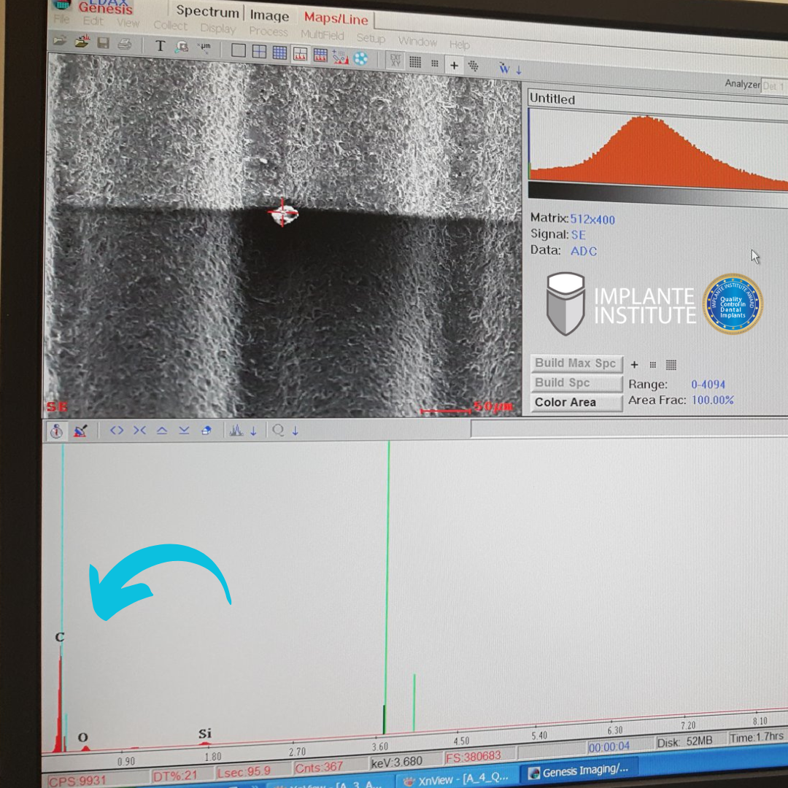Viewport: 788px width, 788px height.
Task: Select the text T tool
Action: click(161, 46)
